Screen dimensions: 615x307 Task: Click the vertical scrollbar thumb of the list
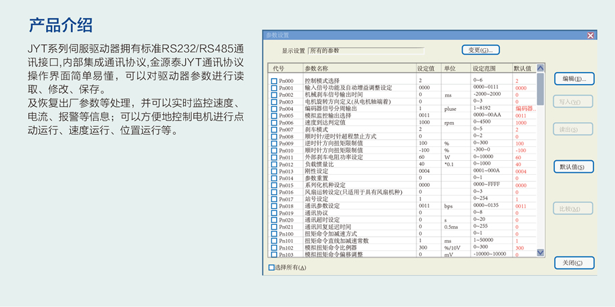540,88
